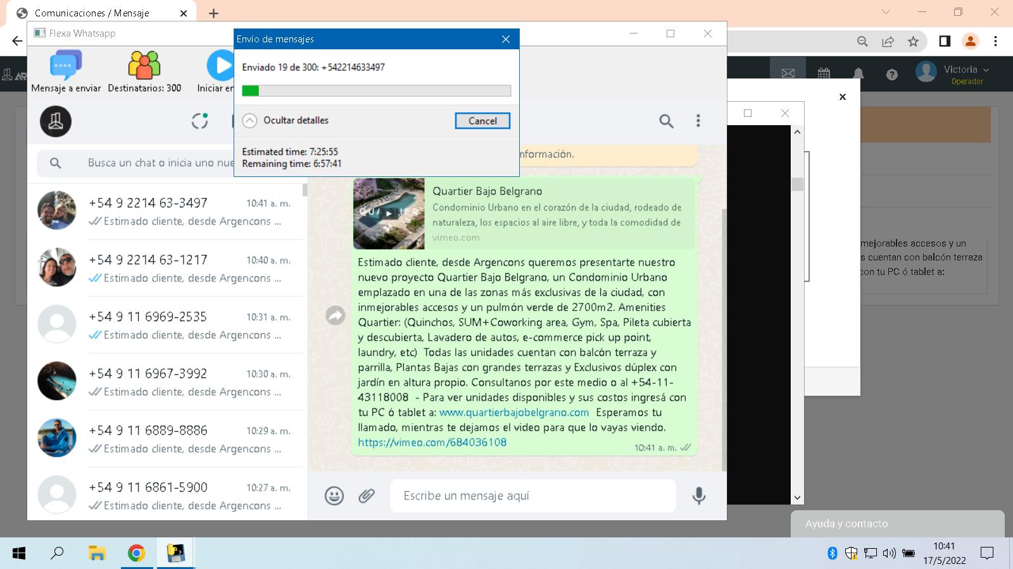Open the Chrome profile icon

point(971,41)
